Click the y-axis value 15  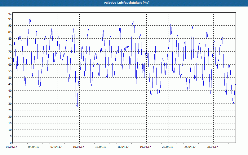click(x=10, y=123)
